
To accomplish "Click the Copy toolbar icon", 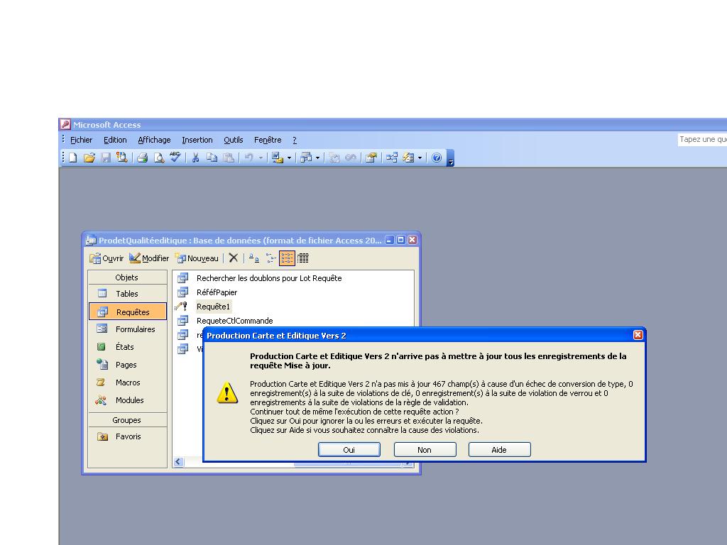I will (212, 158).
